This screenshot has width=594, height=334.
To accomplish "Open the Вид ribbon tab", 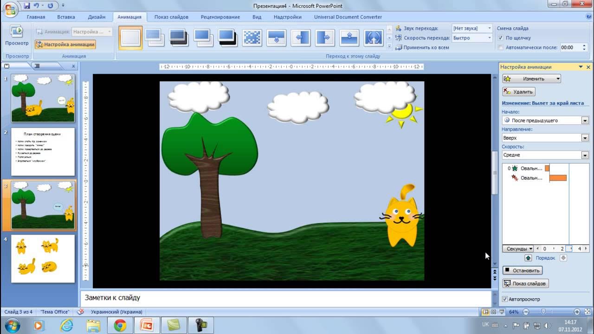I will [x=257, y=17].
